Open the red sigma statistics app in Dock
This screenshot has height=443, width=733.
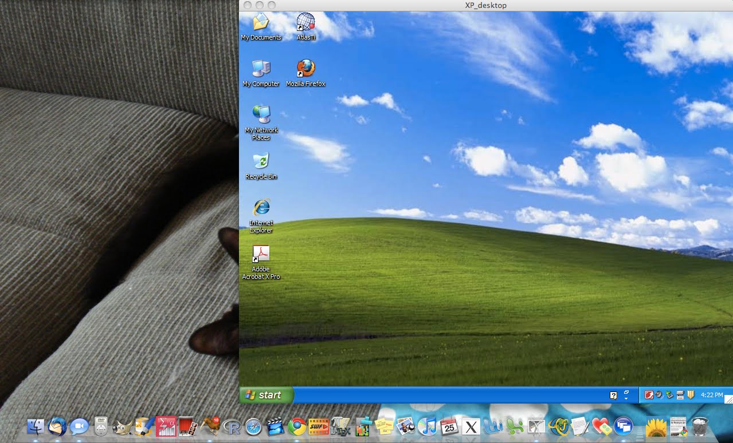tap(166, 426)
